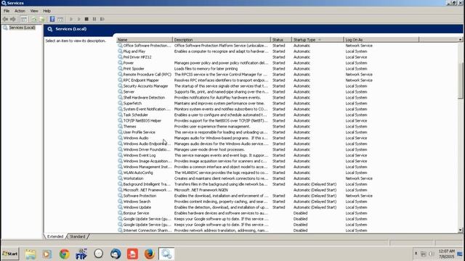Click the Start Service play icon

pos(71,20)
